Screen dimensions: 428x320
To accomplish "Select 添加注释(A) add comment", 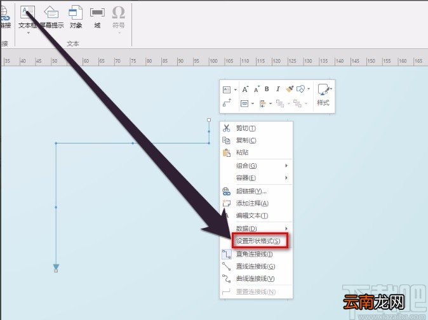I will (257, 204).
